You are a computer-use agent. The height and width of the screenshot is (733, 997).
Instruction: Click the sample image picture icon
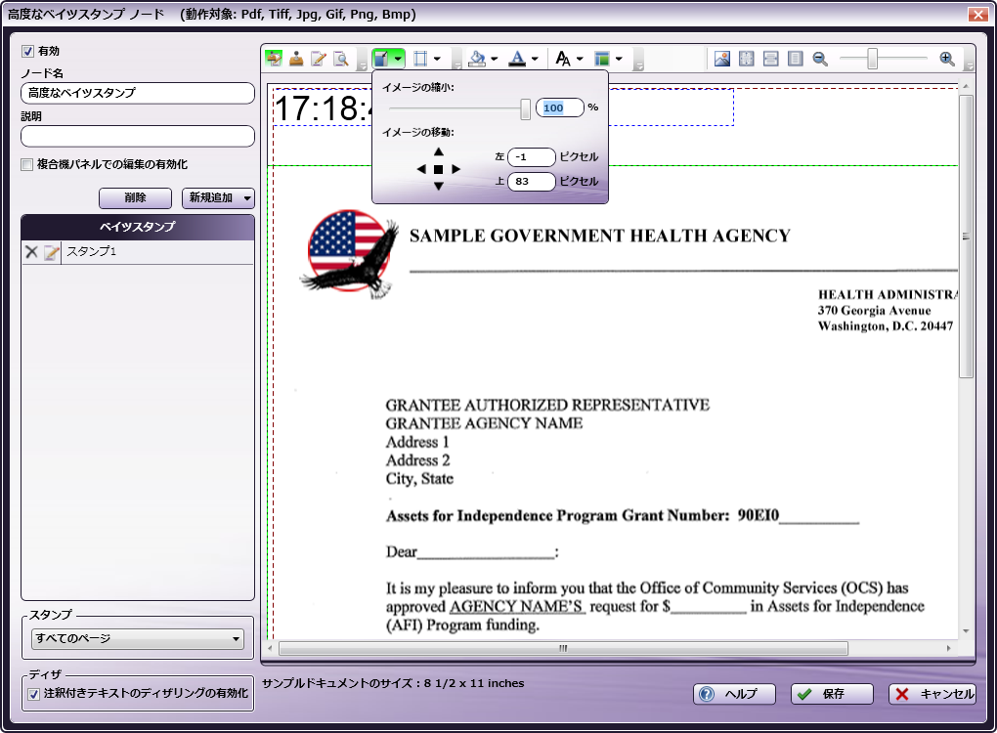click(x=722, y=59)
